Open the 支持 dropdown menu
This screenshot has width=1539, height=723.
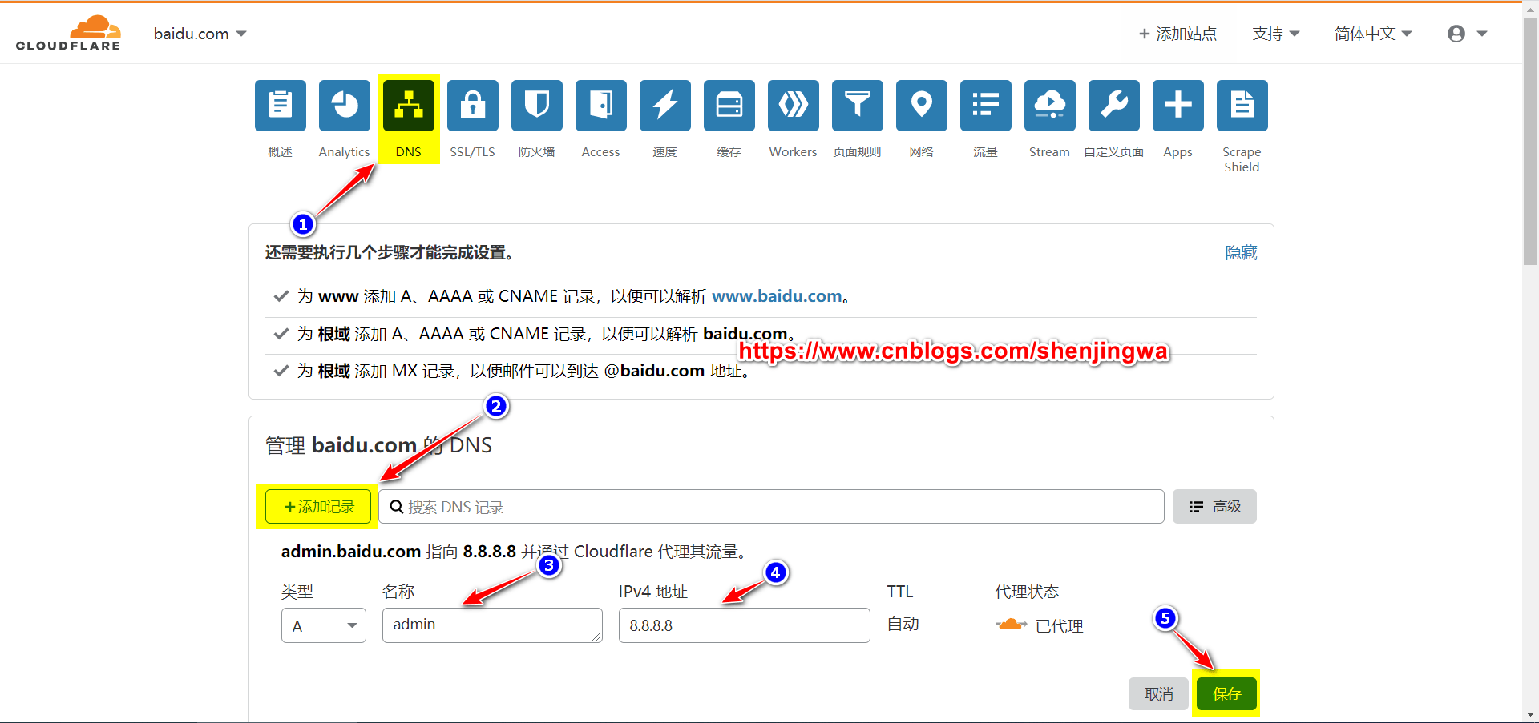pyautogui.click(x=1276, y=34)
